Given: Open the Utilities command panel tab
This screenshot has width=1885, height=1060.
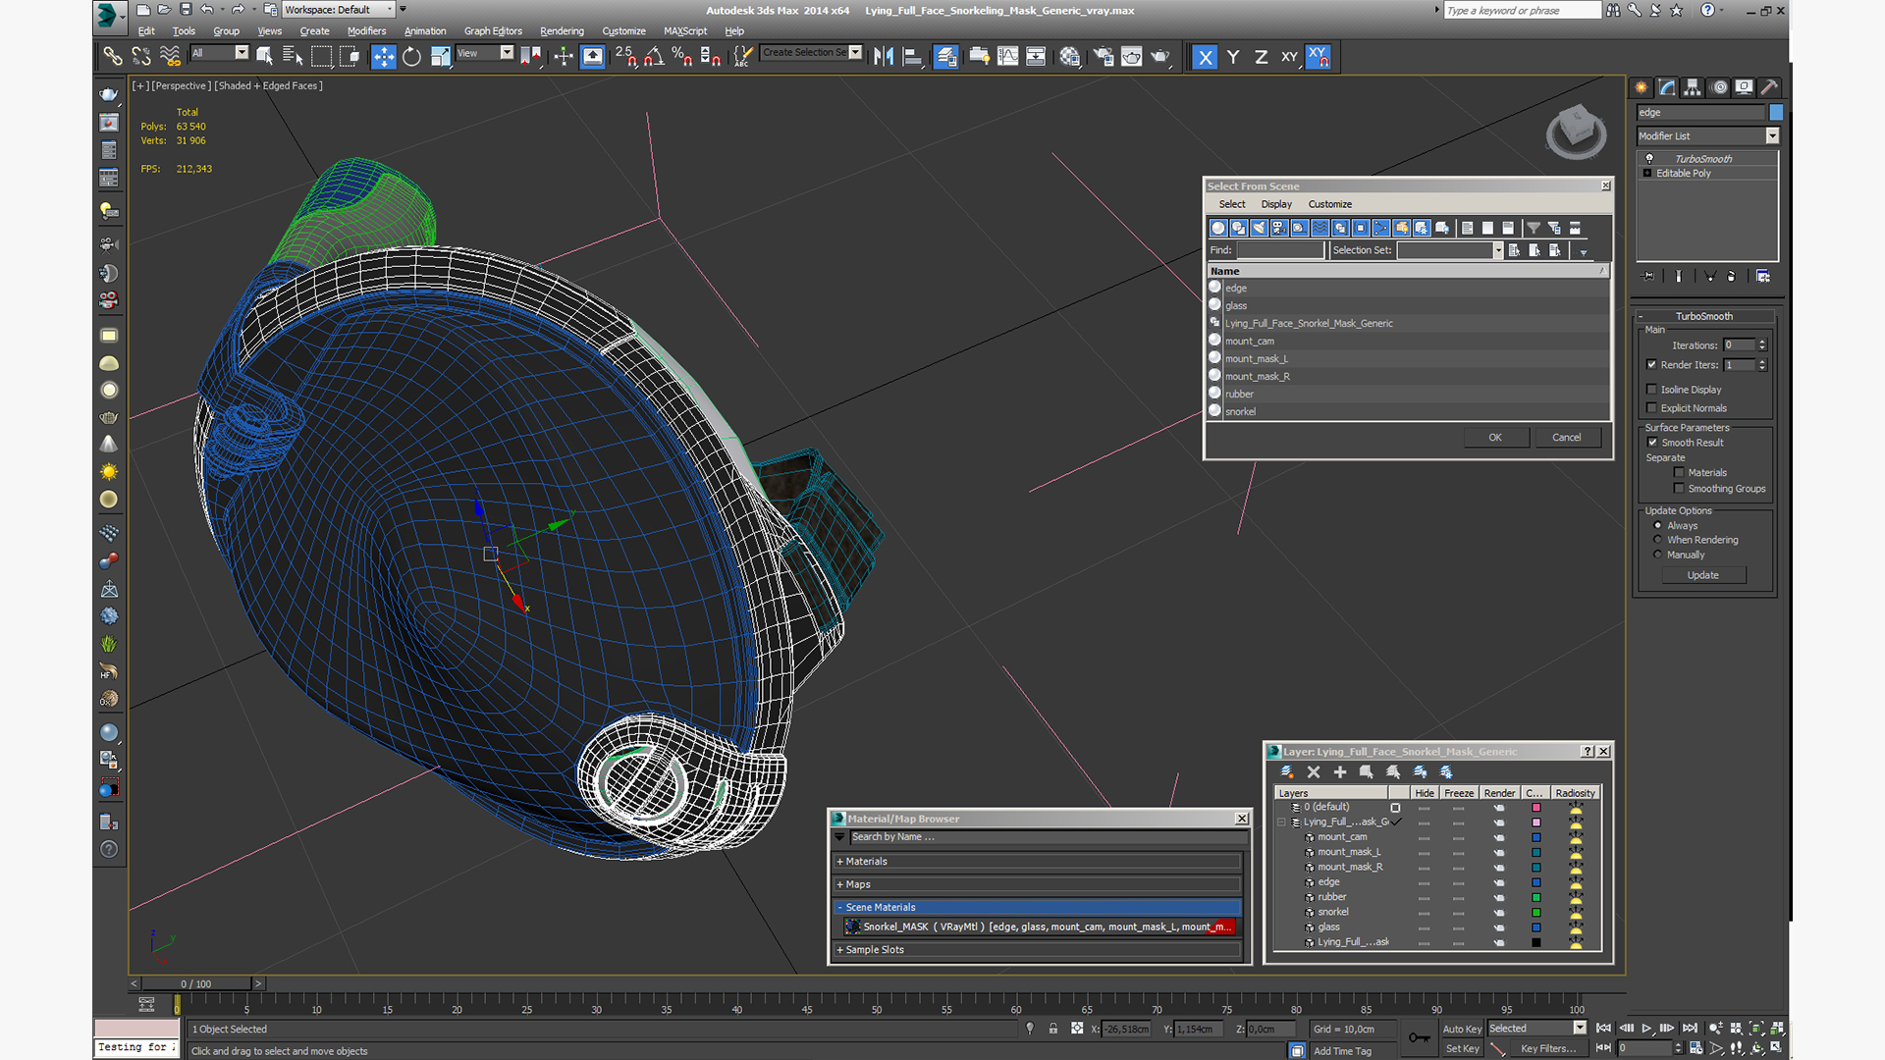Looking at the screenshot, I should click(1769, 87).
